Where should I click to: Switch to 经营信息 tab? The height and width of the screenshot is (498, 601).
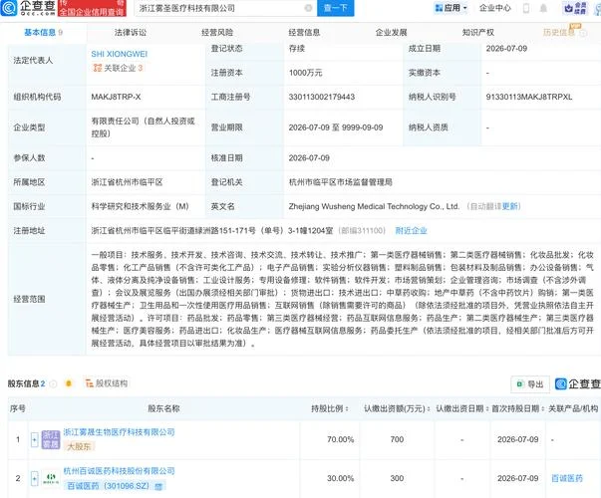click(304, 33)
